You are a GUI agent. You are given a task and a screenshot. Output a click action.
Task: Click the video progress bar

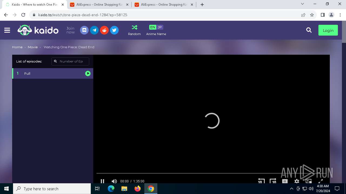[x=211, y=173]
